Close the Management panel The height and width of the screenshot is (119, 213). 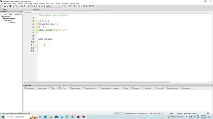21,12
